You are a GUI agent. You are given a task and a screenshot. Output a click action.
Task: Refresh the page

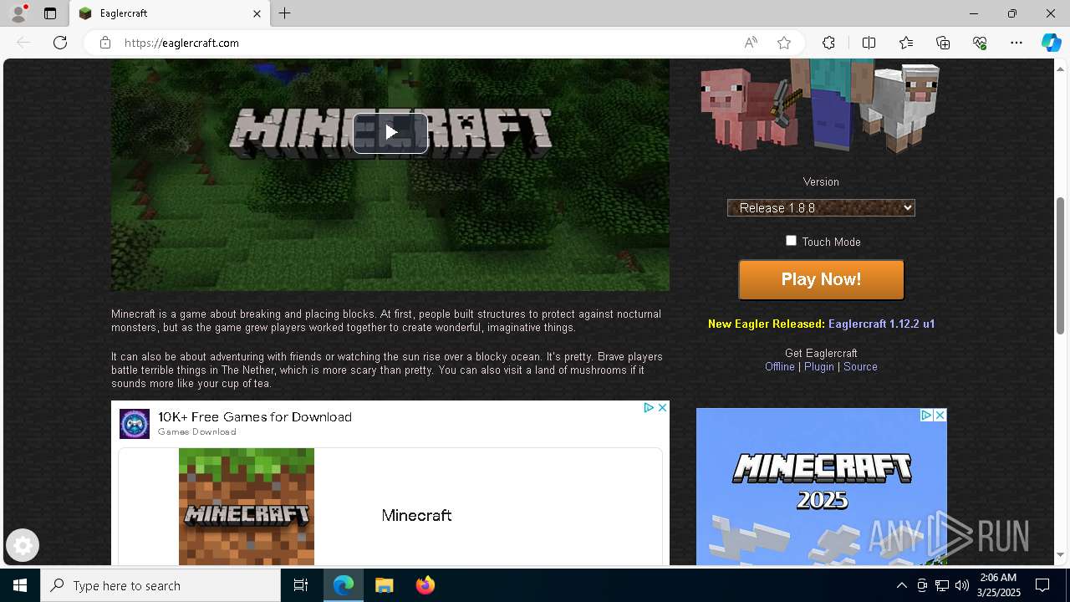tap(60, 43)
